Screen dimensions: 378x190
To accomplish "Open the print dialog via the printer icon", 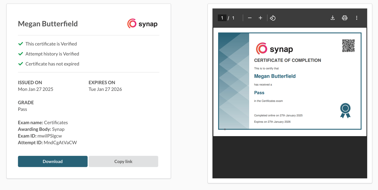I will pyautogui.click(x=344, y=18).
